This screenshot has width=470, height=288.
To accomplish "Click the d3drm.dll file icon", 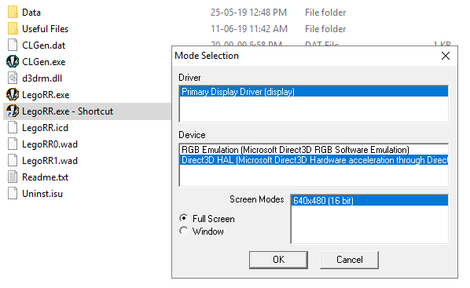I will 13,78.
